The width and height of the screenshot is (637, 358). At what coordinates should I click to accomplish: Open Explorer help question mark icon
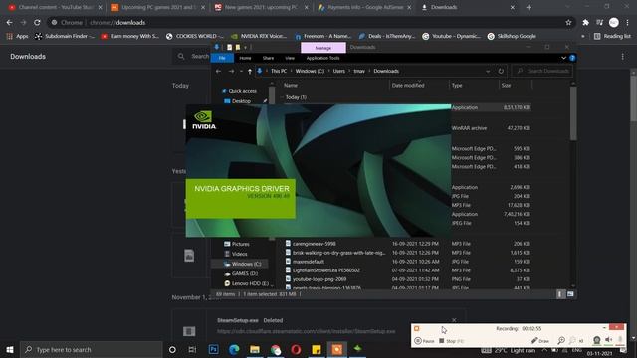coord(572,58)
